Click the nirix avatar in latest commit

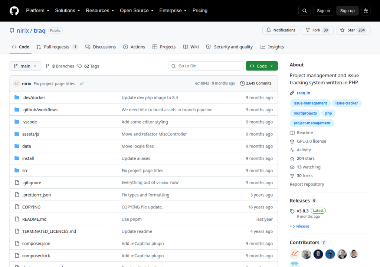point(16,83)
